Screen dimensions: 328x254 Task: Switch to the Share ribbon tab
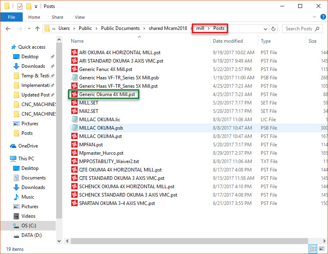(x=58, y=17)
